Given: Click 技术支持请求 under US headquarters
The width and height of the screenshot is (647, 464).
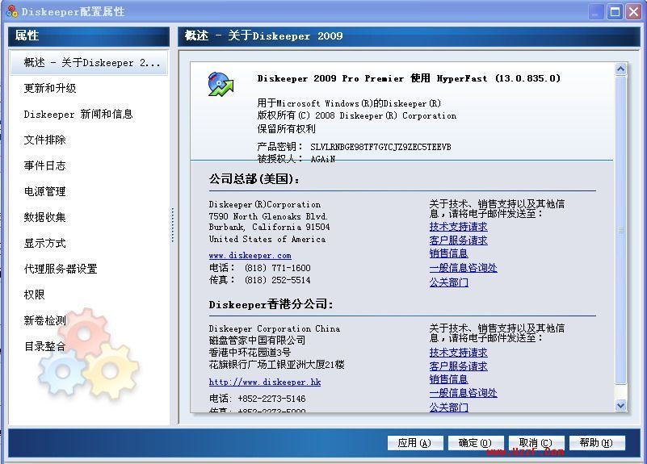Looking at the screenshot, I should [x=459, y=227].
